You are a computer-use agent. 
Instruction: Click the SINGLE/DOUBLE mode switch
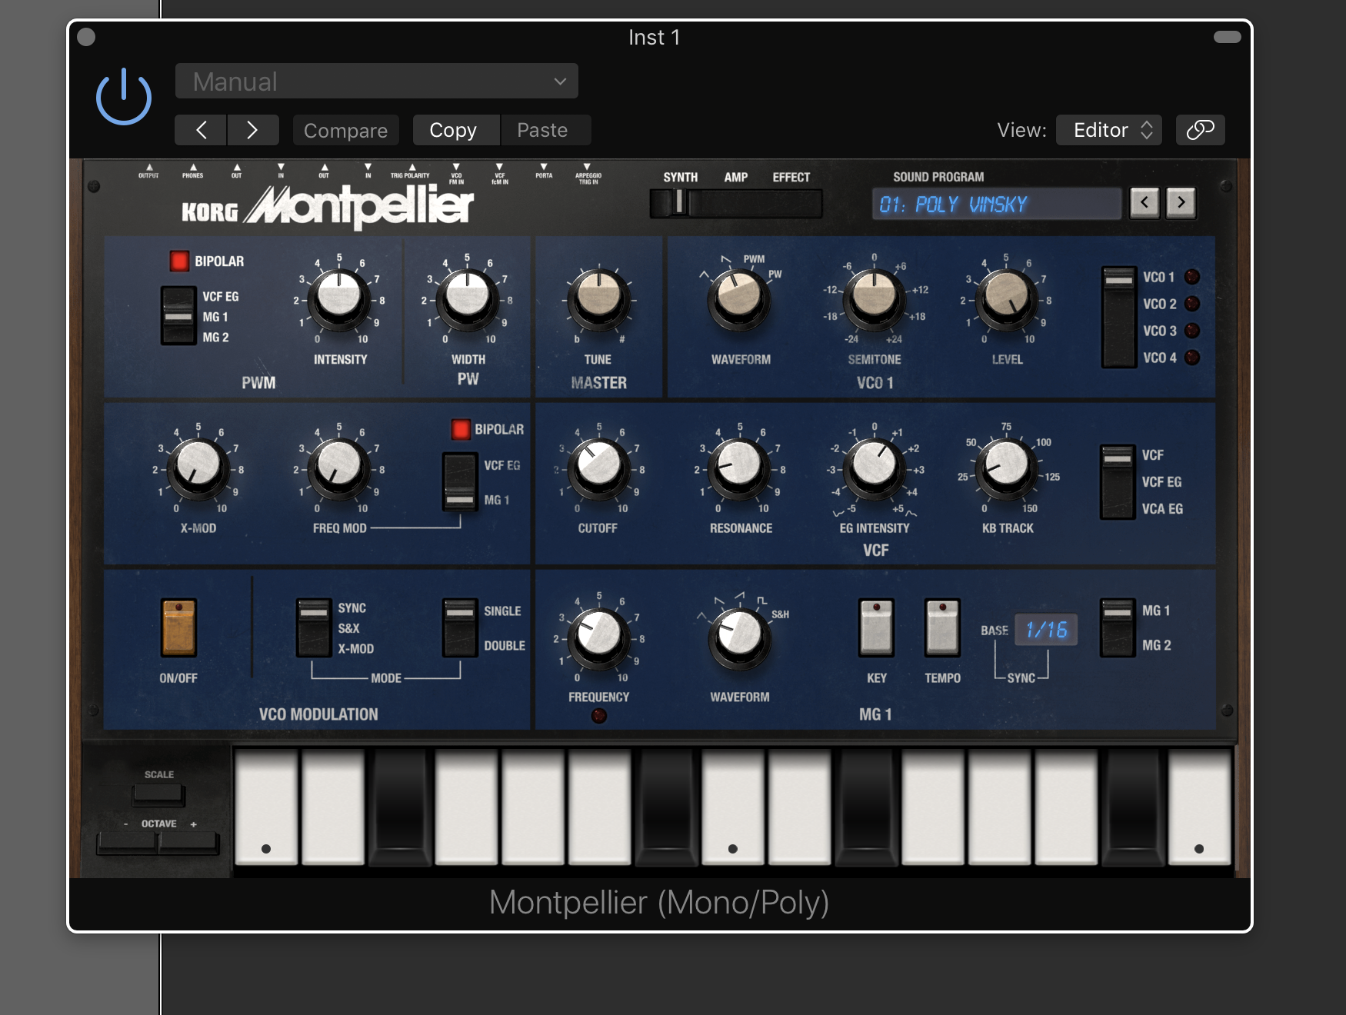point(460,628)
